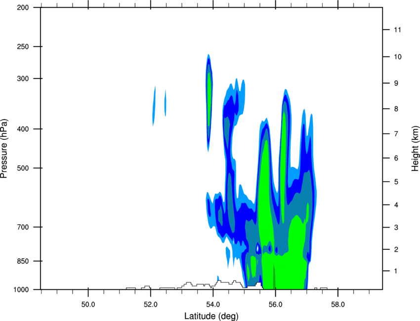Screen dimensions: 420x321
Task: Select the 500 pressure tick label
Action: pyautogui.click(x=23, y=168)
